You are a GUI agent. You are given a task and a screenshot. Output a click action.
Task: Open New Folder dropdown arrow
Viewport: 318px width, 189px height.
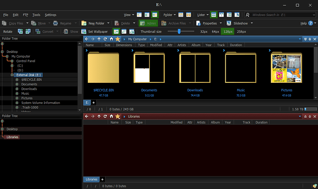[x=108, y=23]
